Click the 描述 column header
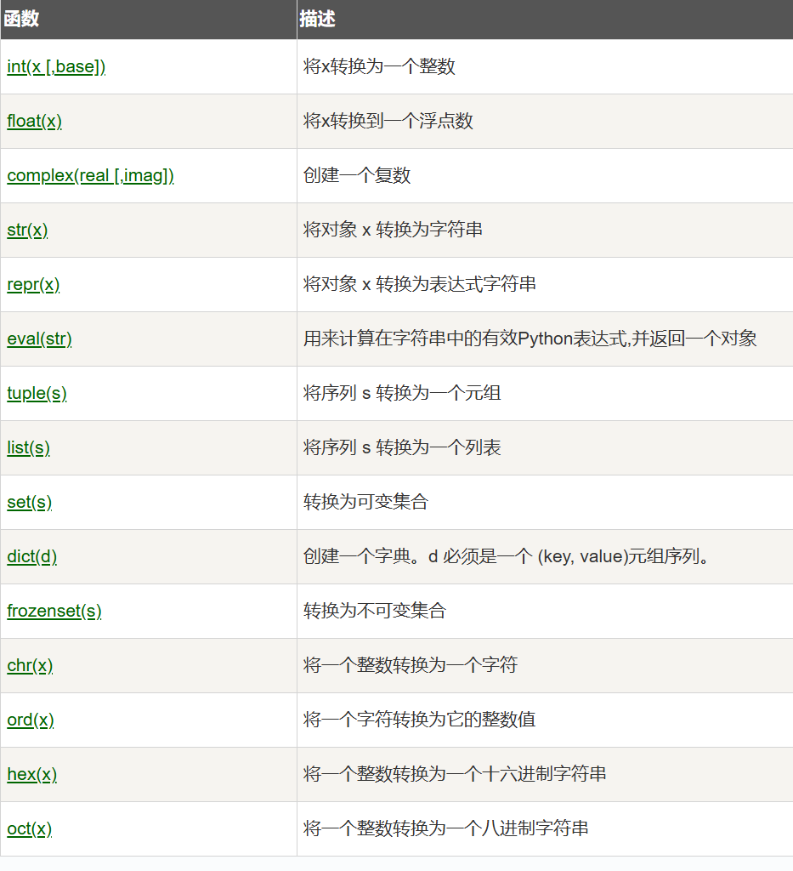 318,19
